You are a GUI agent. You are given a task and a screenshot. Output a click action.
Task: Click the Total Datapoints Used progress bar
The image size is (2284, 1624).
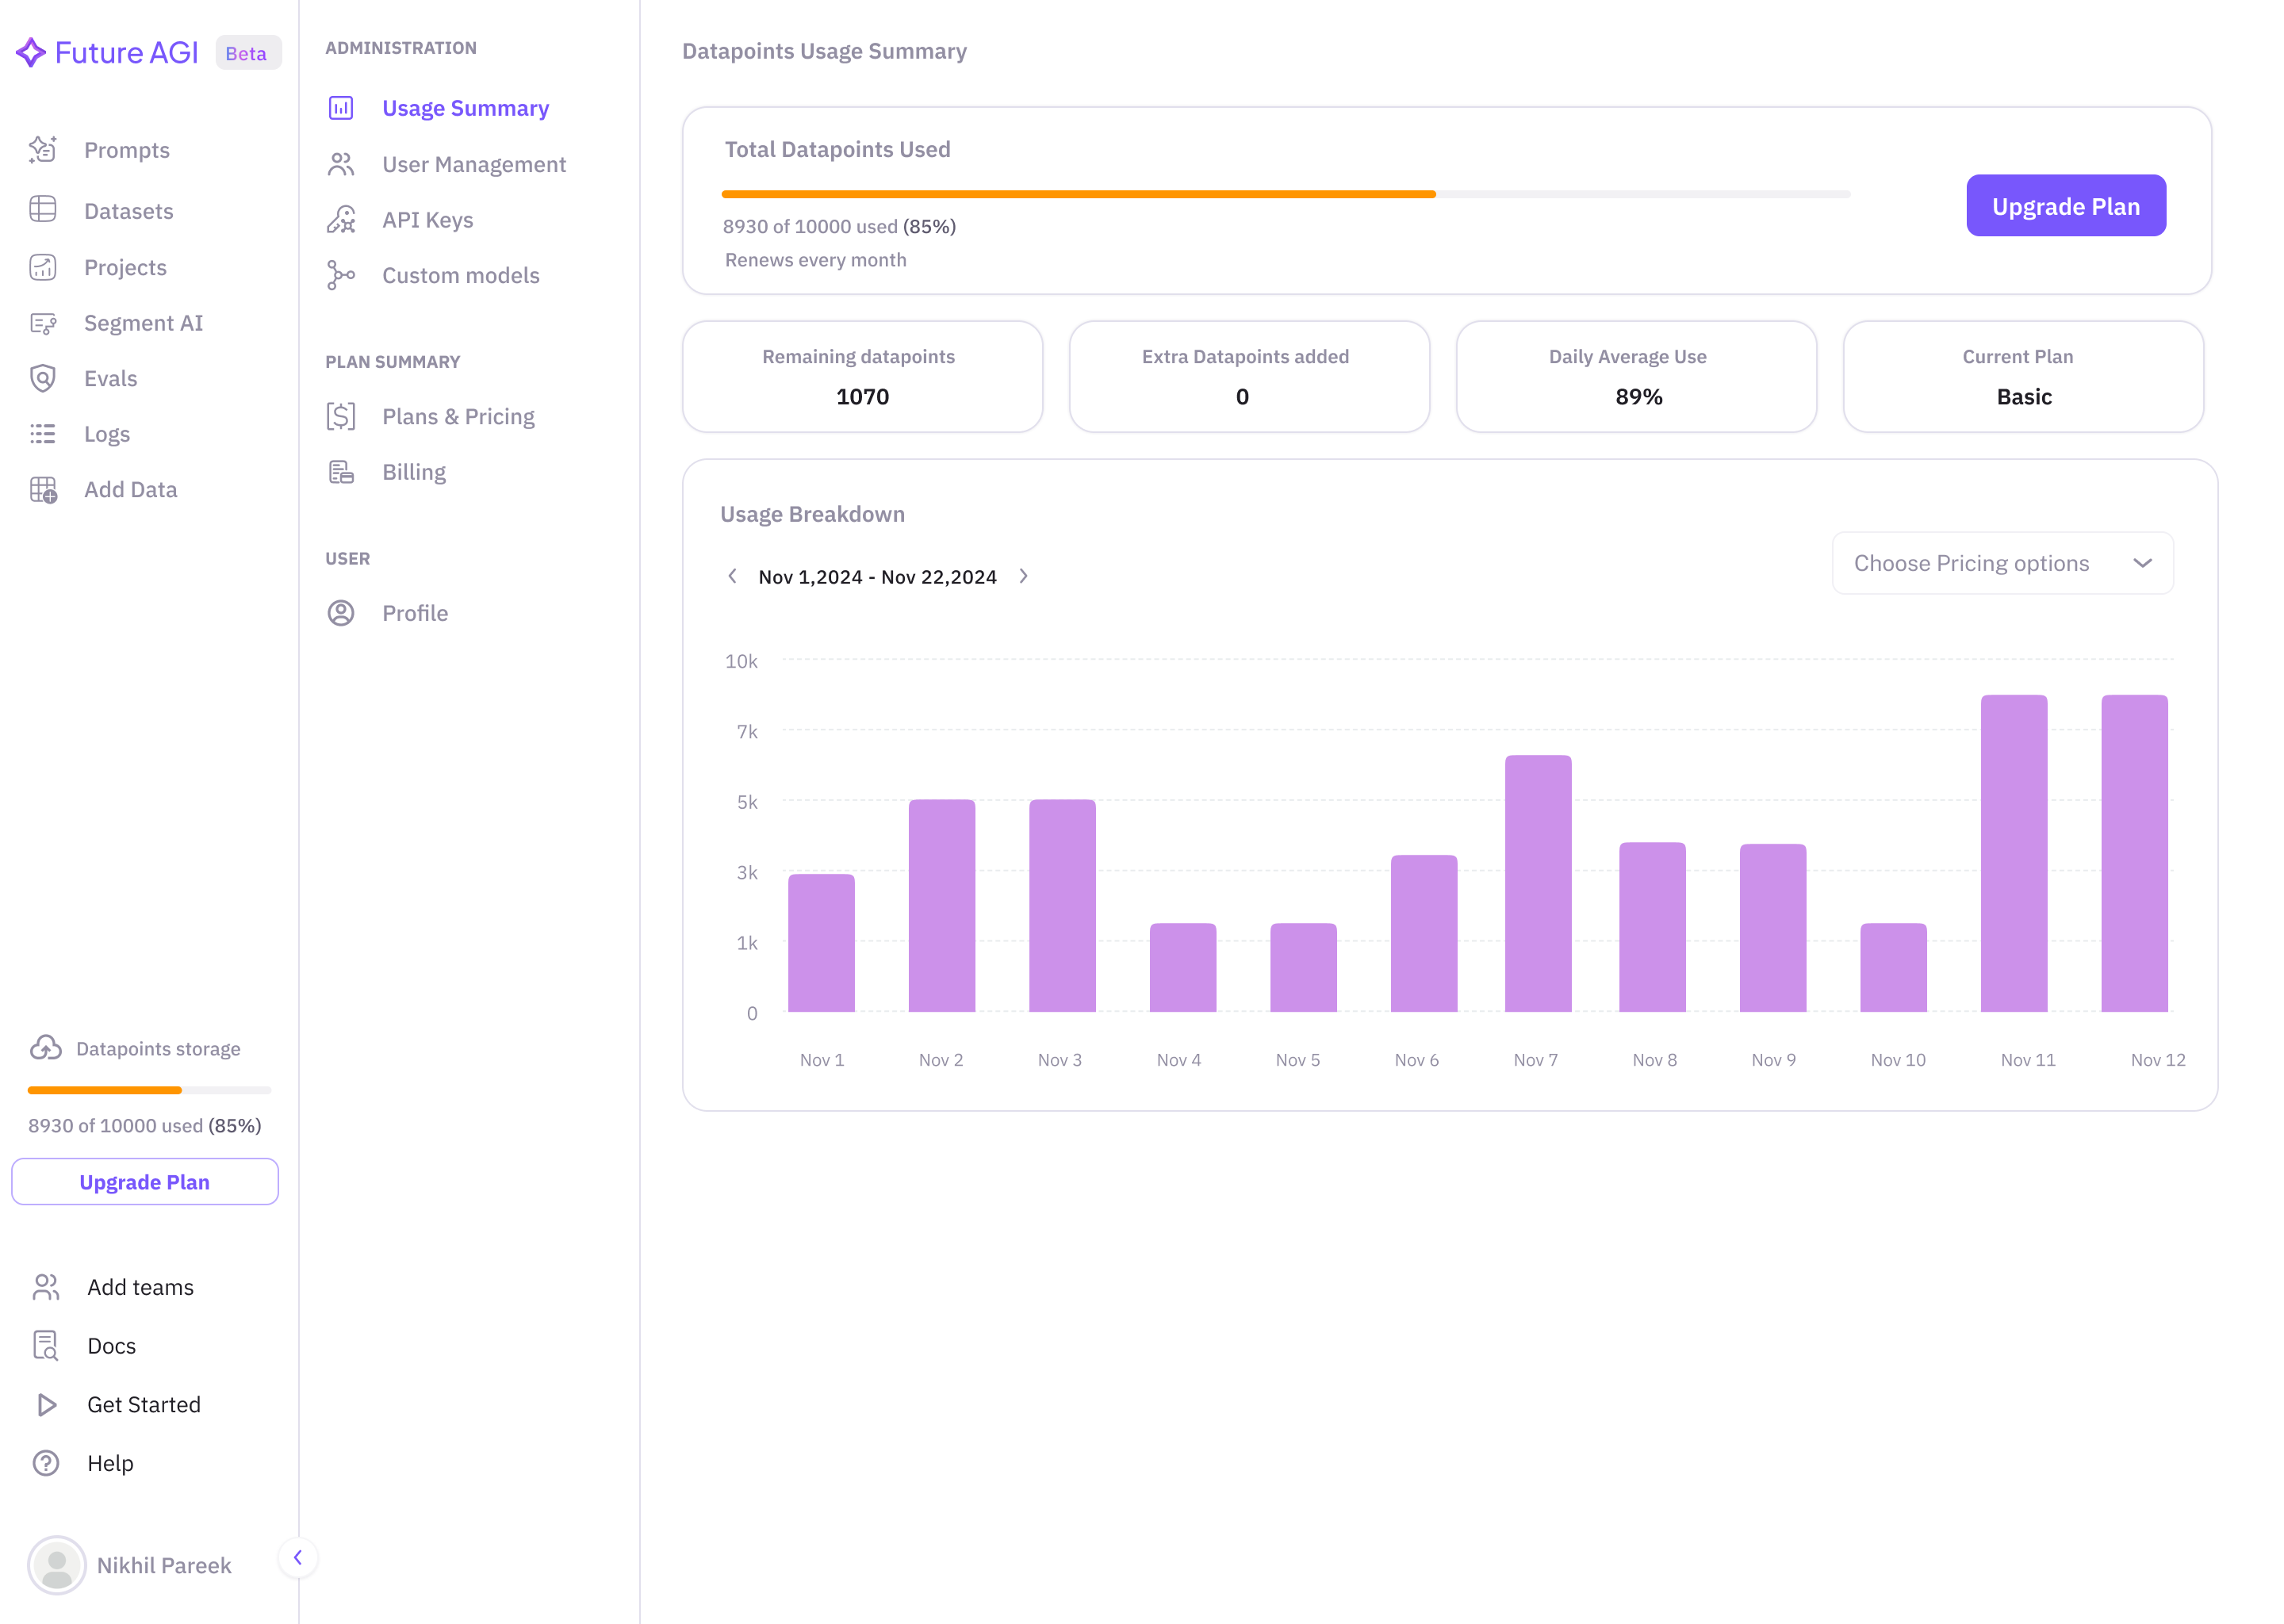pos(1285,194)
